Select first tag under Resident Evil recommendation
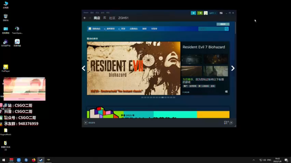The width and height of the screenshot is (291, 163). tap(185, 86)
